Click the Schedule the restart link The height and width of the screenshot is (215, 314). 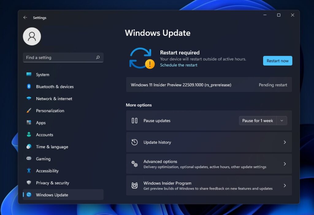(179, 65)
